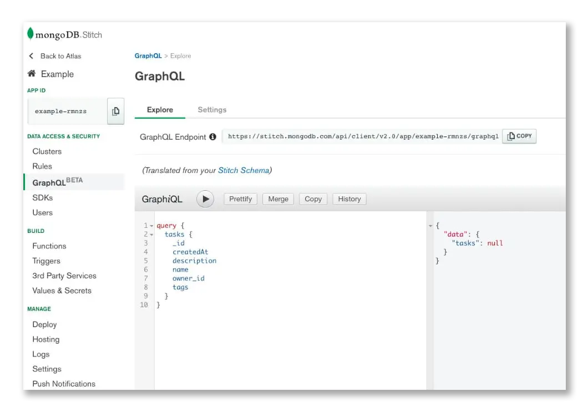Viewport: 588px width, 412px height.
Task: Click the _id field in query editor
Action: (x=179, y=243)
